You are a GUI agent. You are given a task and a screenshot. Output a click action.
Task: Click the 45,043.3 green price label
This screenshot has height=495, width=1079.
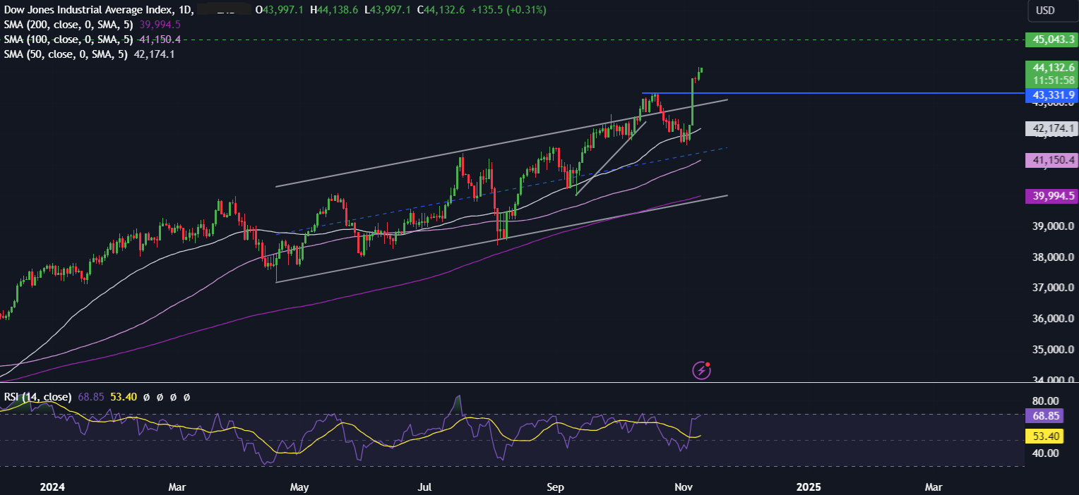pyautogui.click(x=1051, y=39)
